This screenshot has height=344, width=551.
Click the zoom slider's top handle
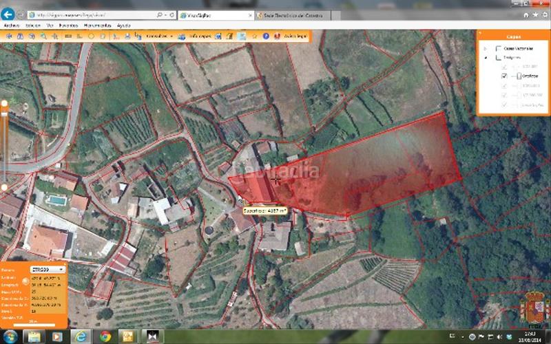coord(4,103)
